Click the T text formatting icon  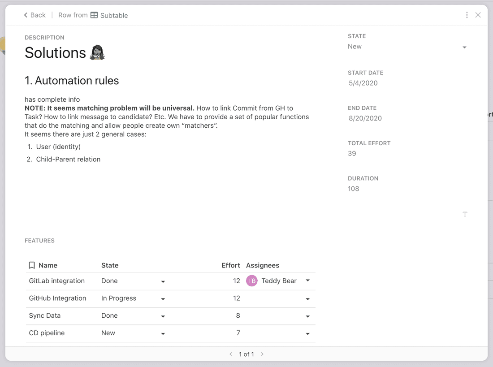coord(465,214)
